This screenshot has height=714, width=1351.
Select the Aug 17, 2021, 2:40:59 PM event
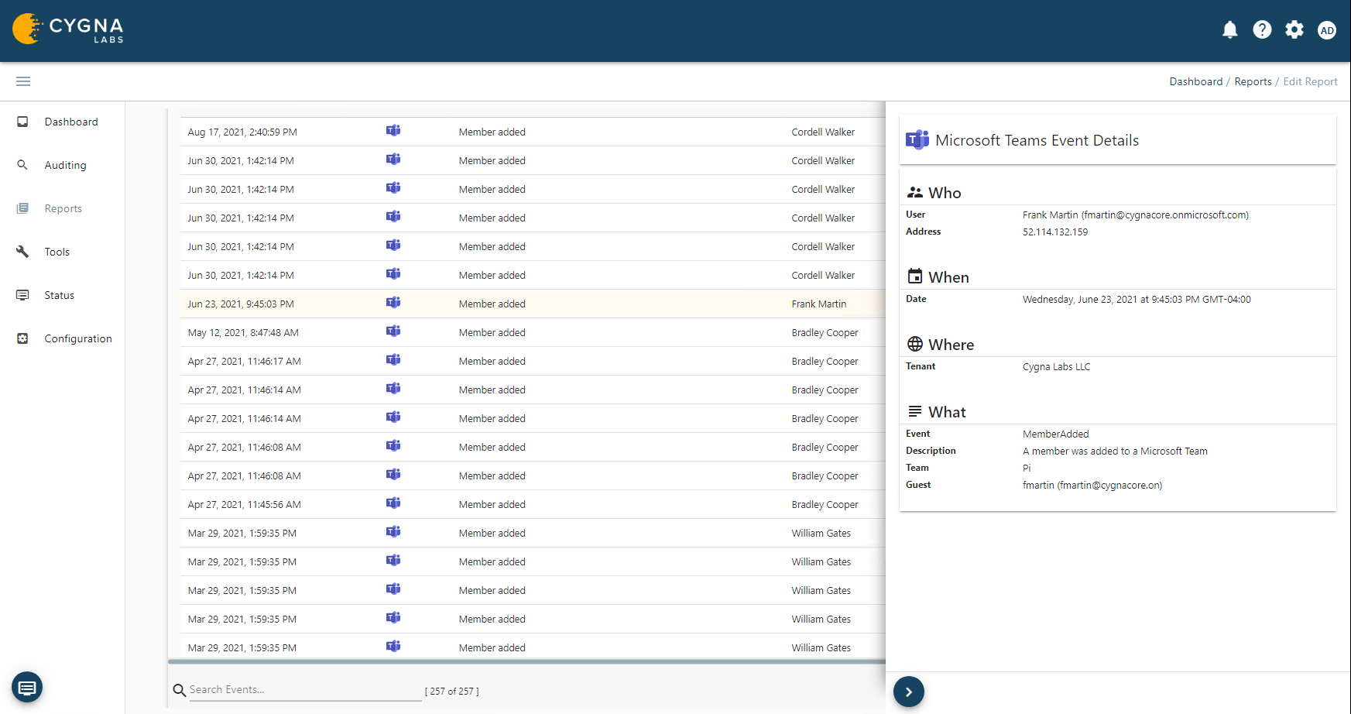click(533, 132)
